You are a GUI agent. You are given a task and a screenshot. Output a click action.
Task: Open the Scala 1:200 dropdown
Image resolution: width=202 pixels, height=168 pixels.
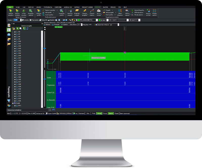21,20
